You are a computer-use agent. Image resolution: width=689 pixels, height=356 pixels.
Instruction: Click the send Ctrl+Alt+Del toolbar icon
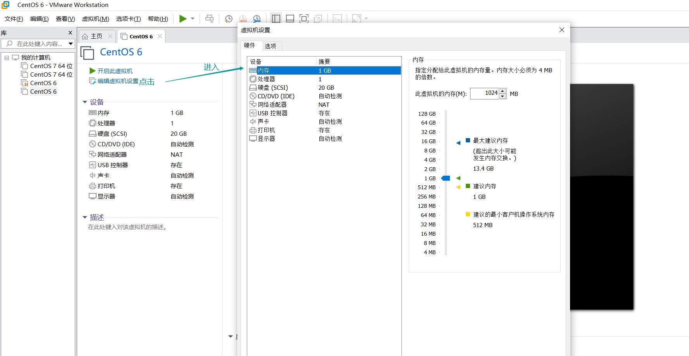coord(209,19)
